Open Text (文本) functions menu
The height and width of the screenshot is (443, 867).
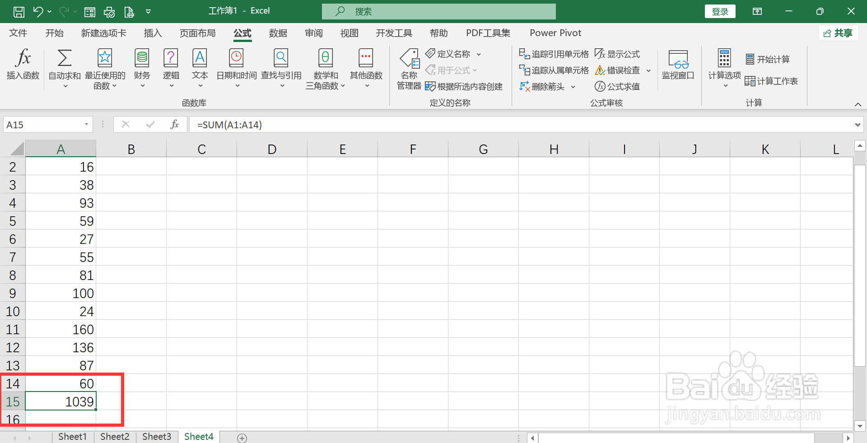tap(200, 68)
